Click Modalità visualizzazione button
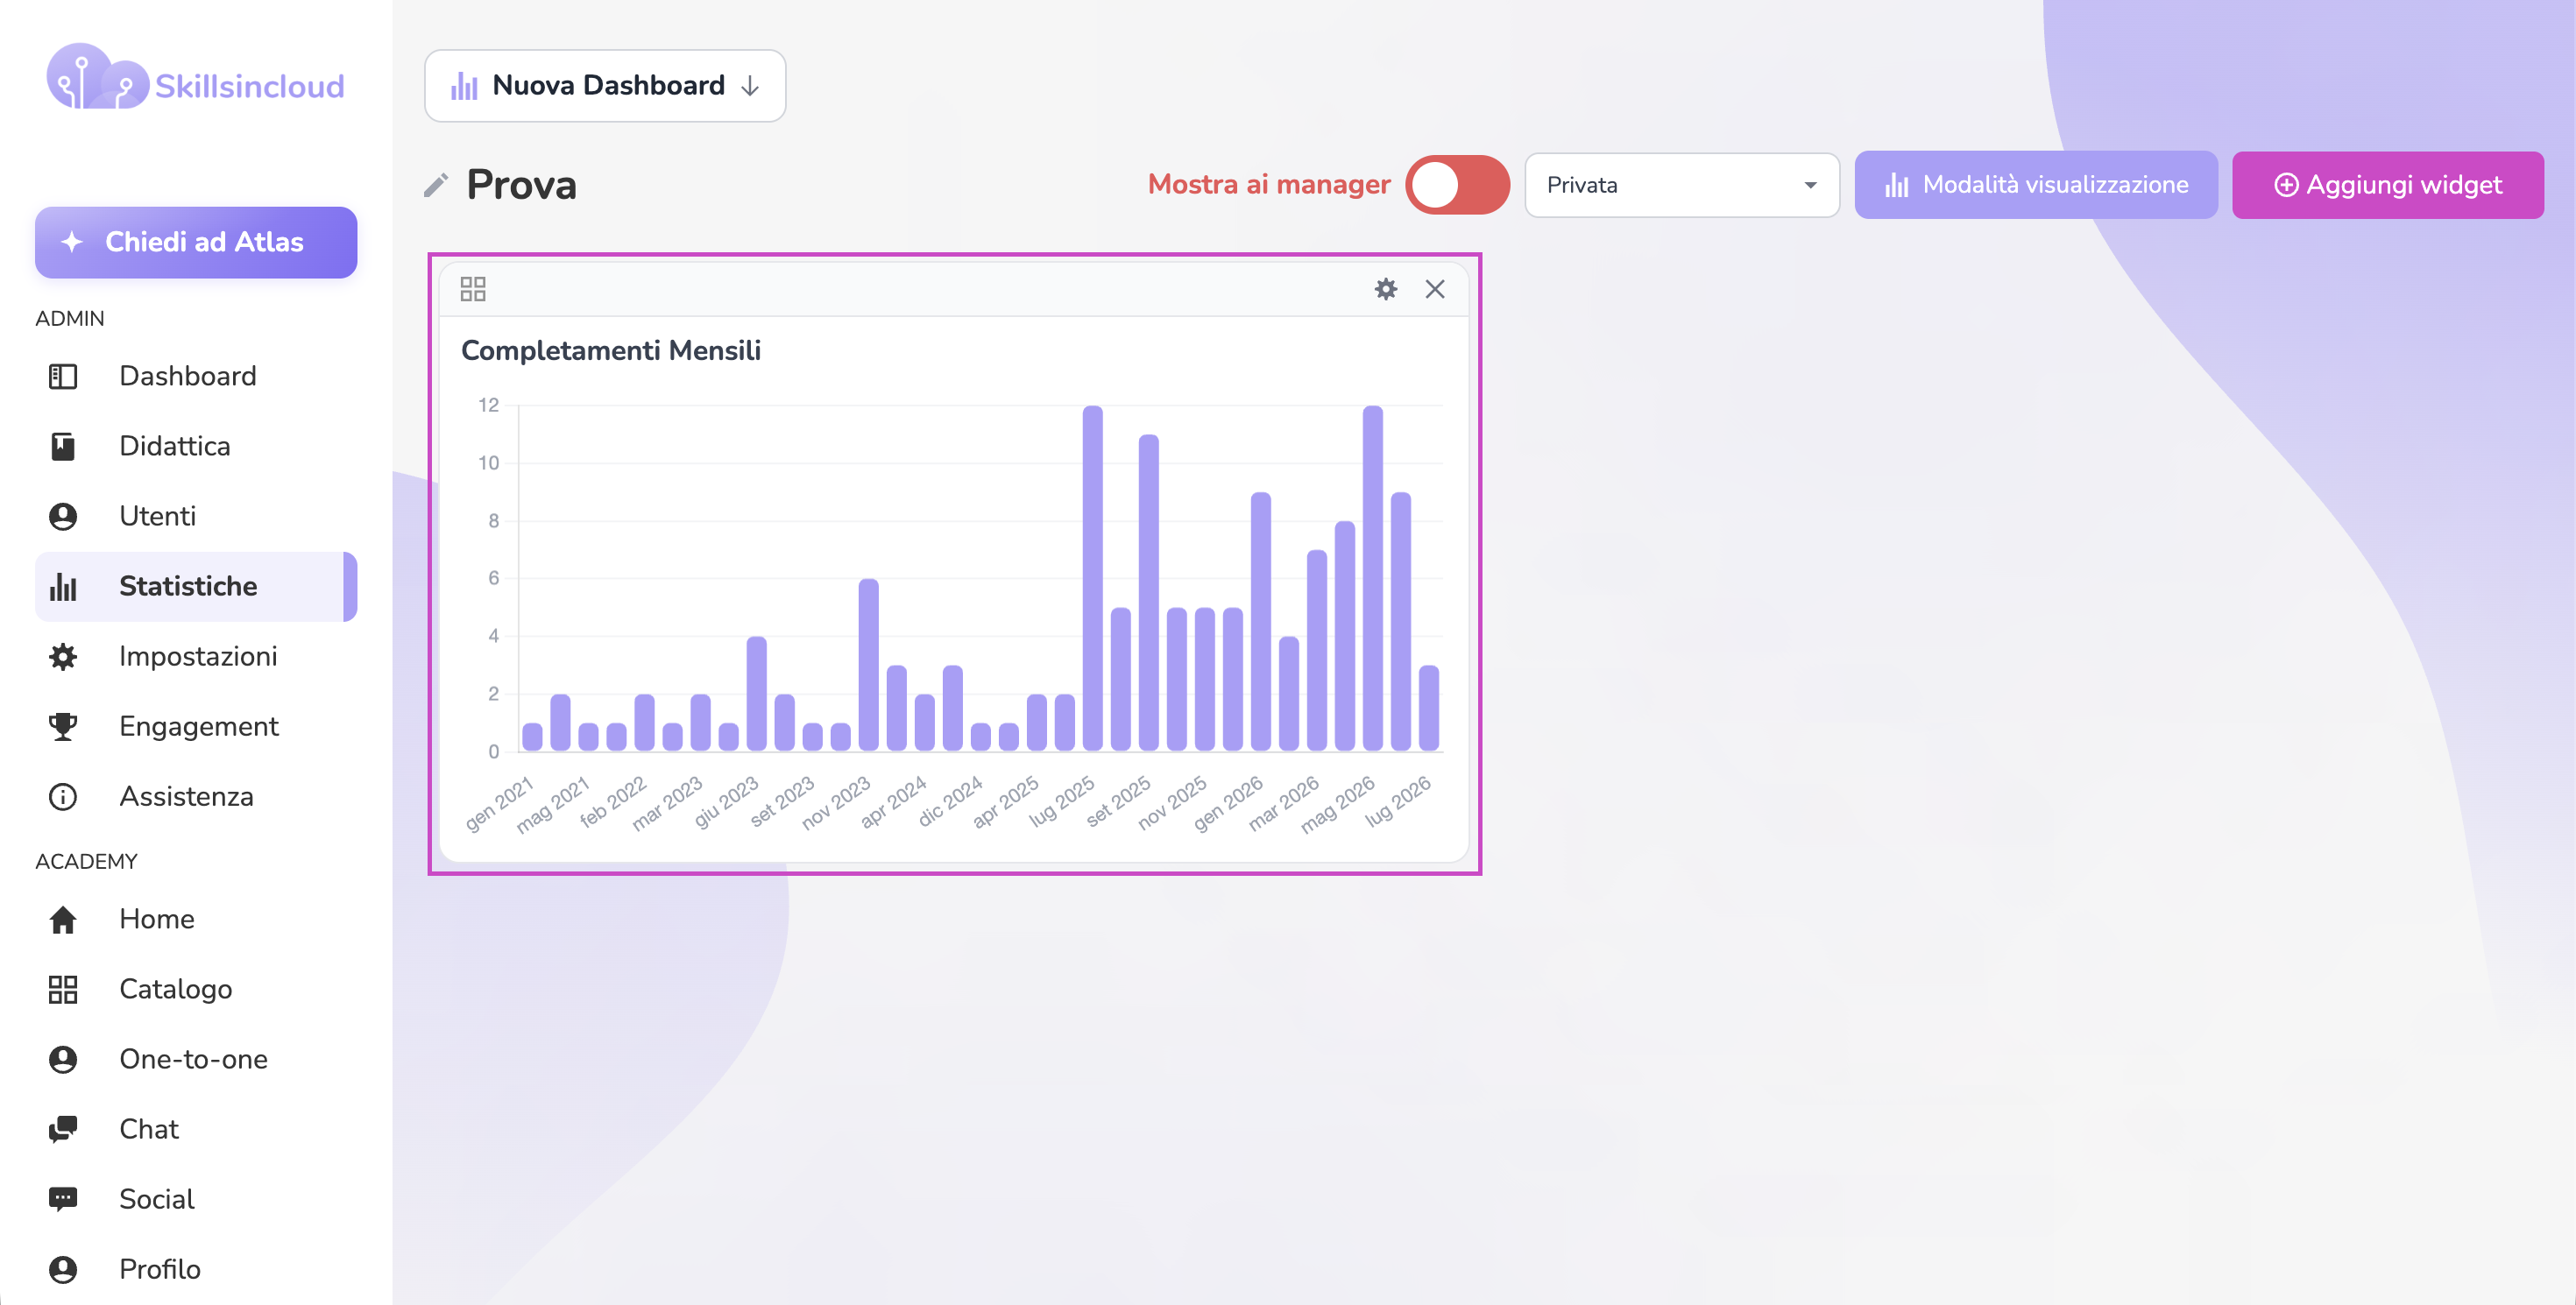This screenshot has width=2576, height=1305. click(2035, 185)
